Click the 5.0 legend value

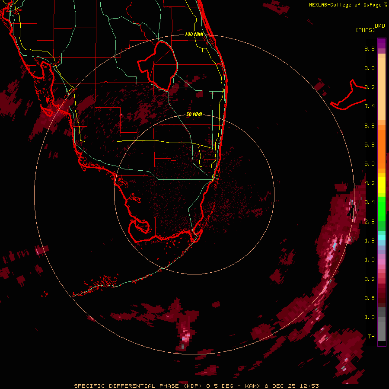pyautogui.click(x=370, y=164)
